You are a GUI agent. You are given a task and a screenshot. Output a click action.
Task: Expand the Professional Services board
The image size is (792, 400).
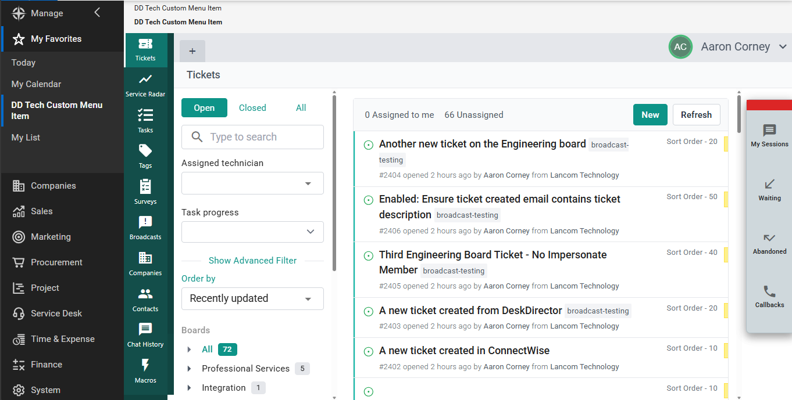(189, 369)
